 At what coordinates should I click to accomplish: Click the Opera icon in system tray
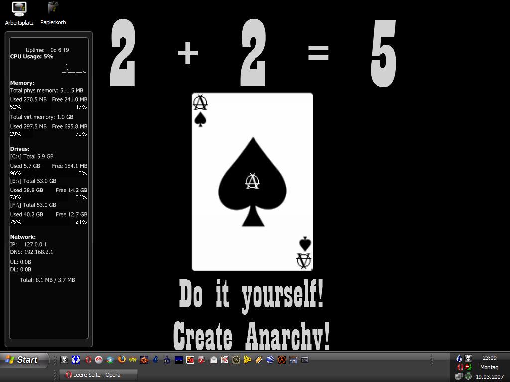pyautogui.click(x=460, y=367)
